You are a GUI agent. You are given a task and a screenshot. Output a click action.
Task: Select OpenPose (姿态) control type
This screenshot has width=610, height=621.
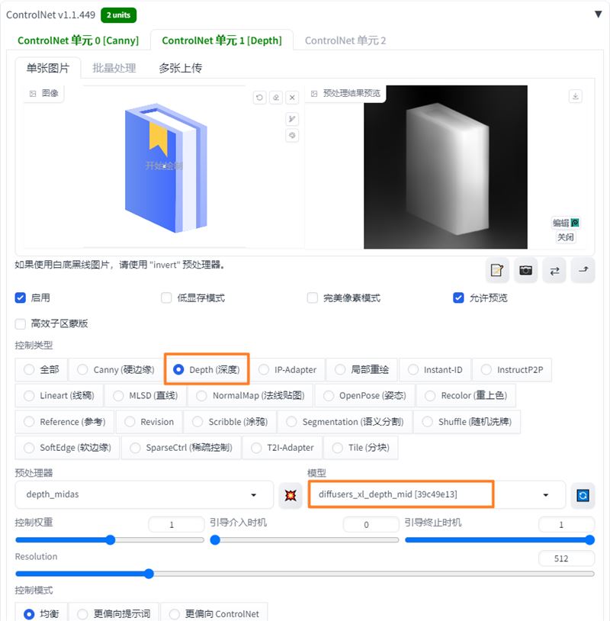[364, 396]
